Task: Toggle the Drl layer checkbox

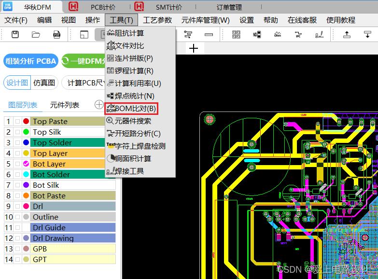Action: pyautogui.click(x=17, y=206)
